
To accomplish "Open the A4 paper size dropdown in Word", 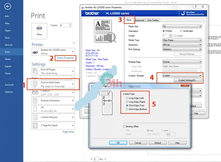I will pyautogui.click(x=53, y=109).
